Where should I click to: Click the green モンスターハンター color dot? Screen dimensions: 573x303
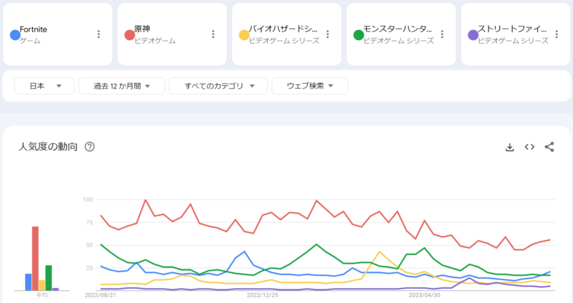coord(359,35)
